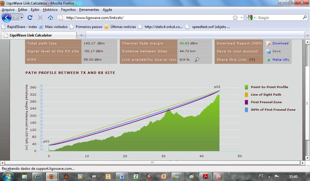
Task: Open the back-forward history dropdown
Action: (22, 18)
